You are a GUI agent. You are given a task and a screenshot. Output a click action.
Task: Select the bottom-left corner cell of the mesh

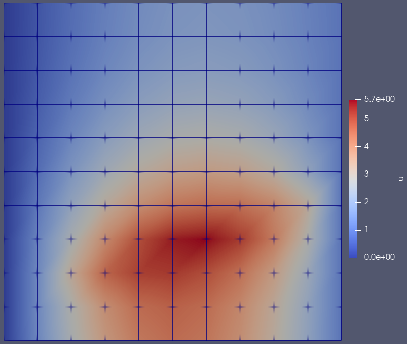pos(20,324)
